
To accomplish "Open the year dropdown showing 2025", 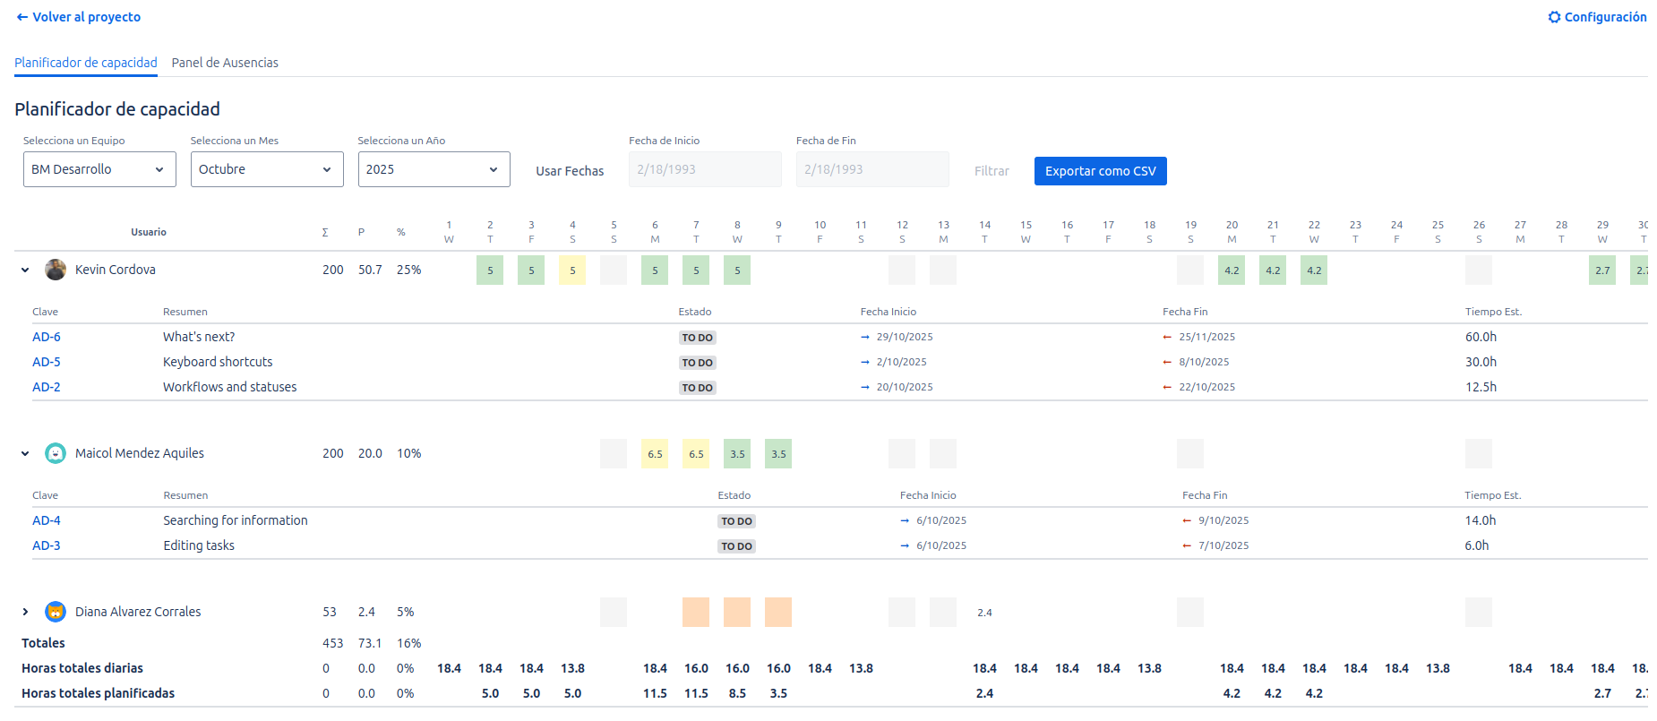I will 434,169.
